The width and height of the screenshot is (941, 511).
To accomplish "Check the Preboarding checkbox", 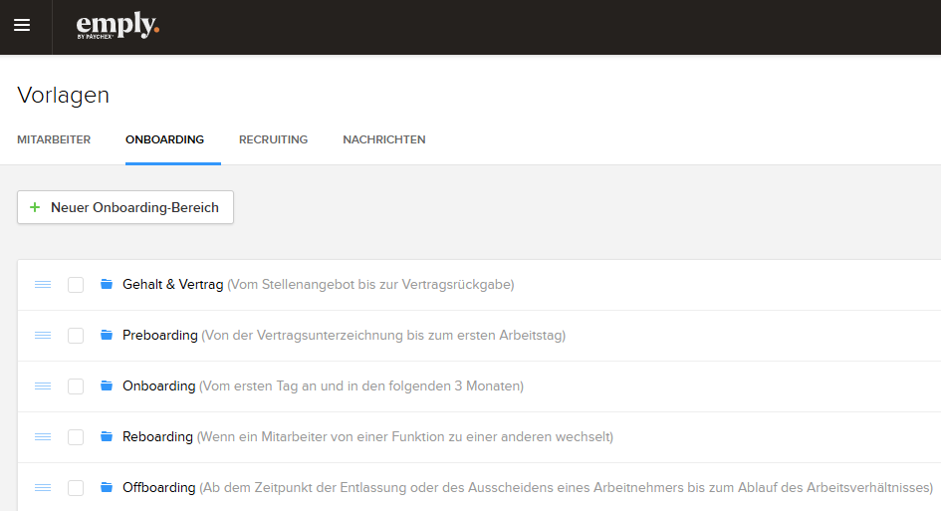I will point(76,335).
